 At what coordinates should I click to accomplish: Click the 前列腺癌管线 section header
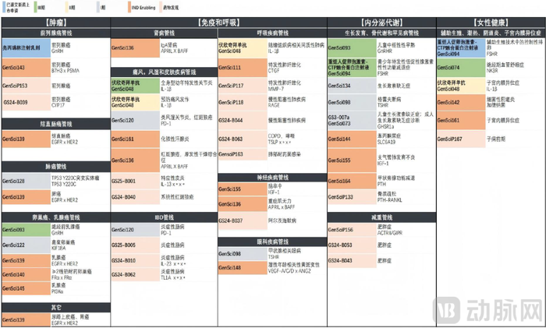[x=56, y=33]
